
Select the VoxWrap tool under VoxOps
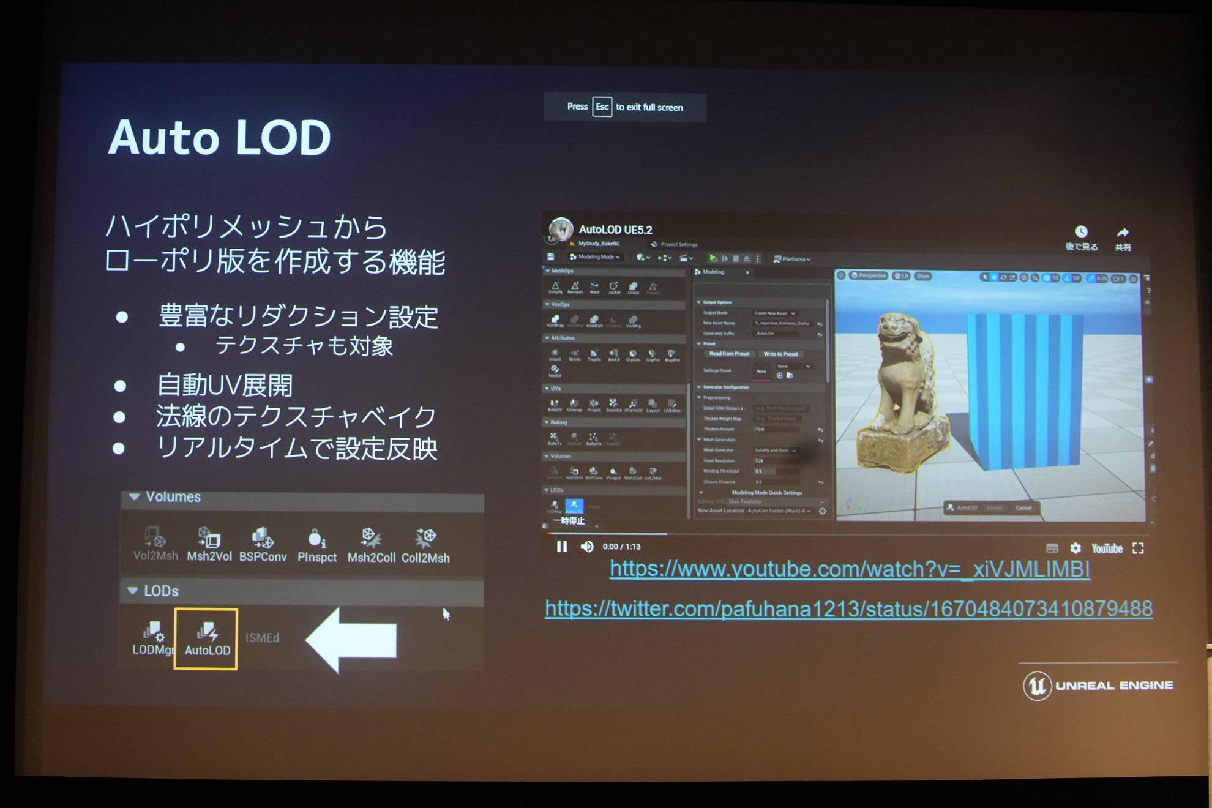555,321
